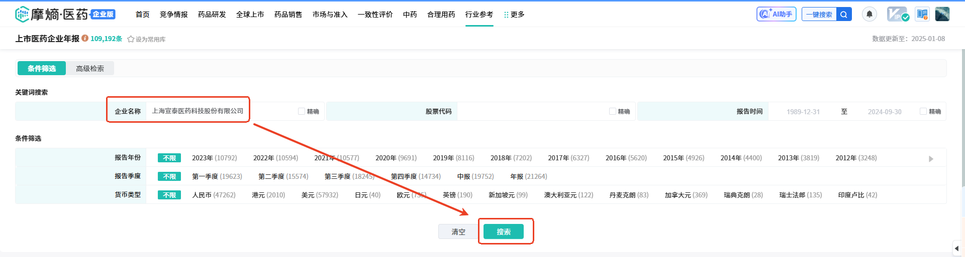Open 市场与准入 menu
Screen dimensions: 965x257
[x=330, y=15]
